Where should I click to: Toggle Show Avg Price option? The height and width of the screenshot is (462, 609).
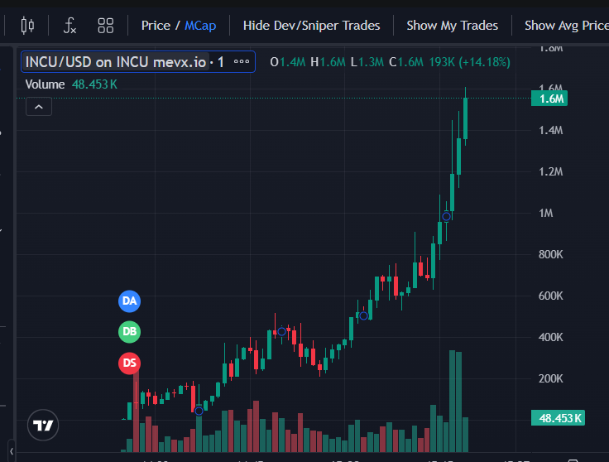click(567, 26)
